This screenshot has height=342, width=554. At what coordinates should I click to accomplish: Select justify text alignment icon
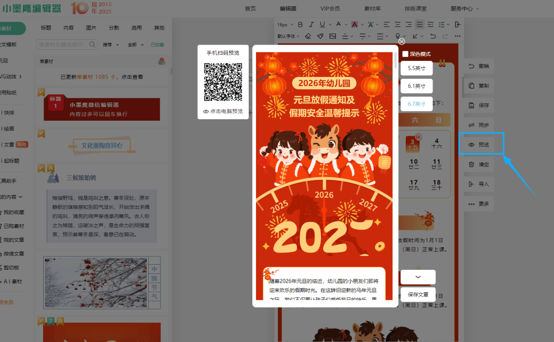click(x=420, y=24)
